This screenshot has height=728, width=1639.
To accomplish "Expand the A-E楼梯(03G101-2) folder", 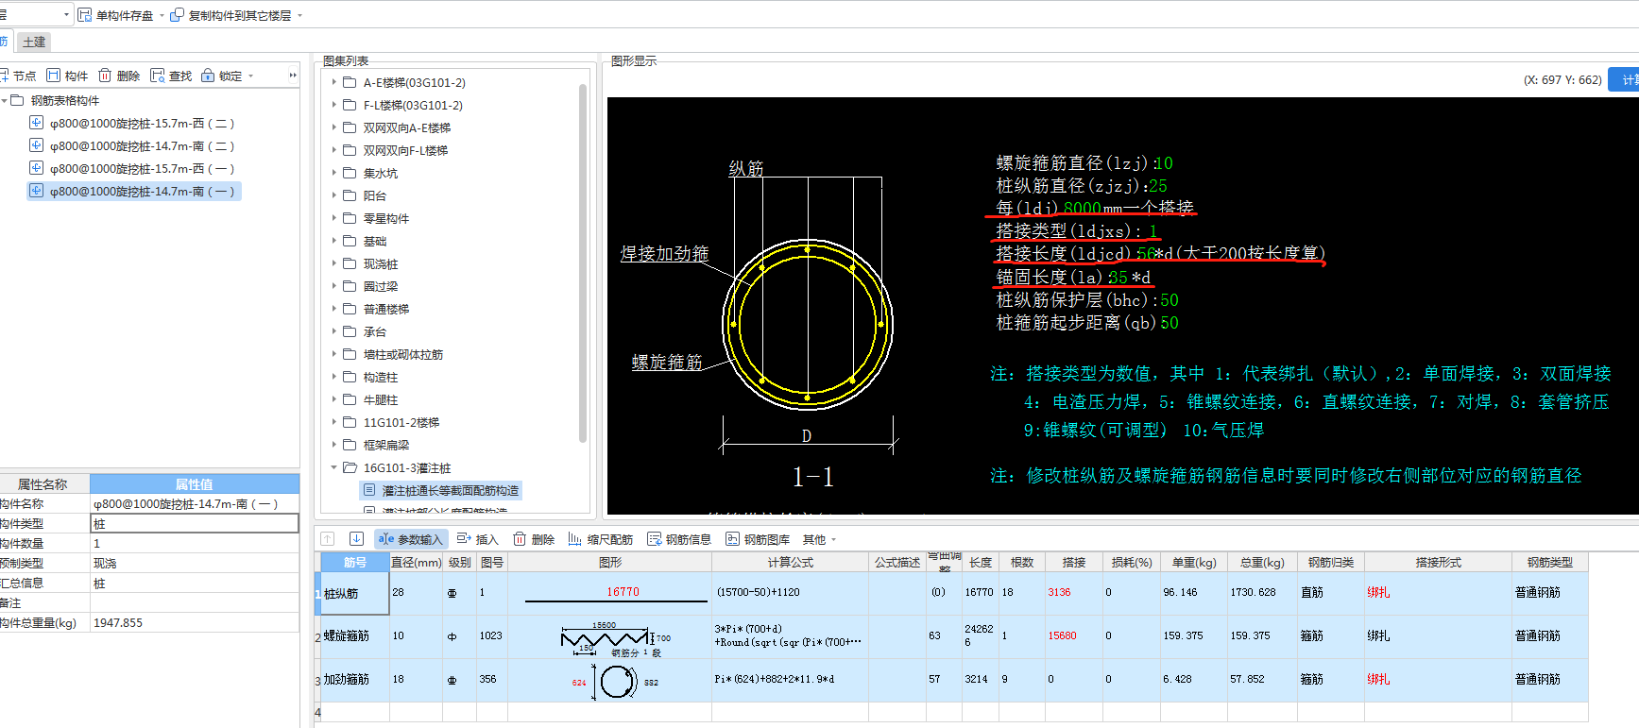I will (333, 82).
